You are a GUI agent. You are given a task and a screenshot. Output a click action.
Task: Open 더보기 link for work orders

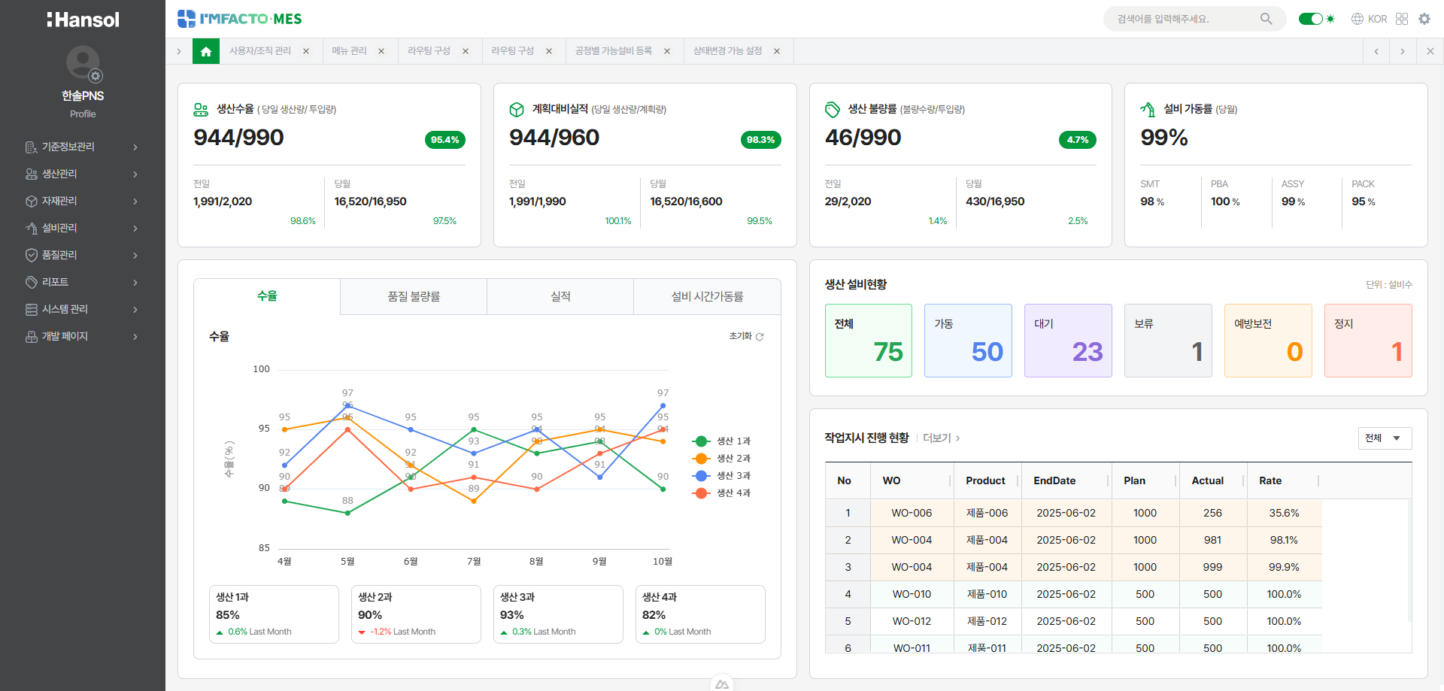[x=941, y=438]
